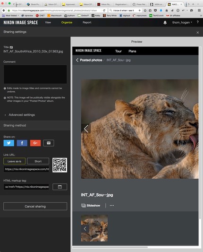The width and height of the screenshot is (203, 252).
Task: Click the Link URL text field
Action: (x=26, y=169)
